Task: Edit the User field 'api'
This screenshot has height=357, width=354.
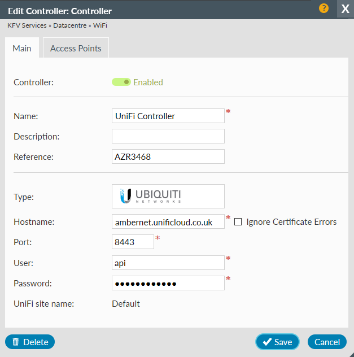Action: click(168, 263)
